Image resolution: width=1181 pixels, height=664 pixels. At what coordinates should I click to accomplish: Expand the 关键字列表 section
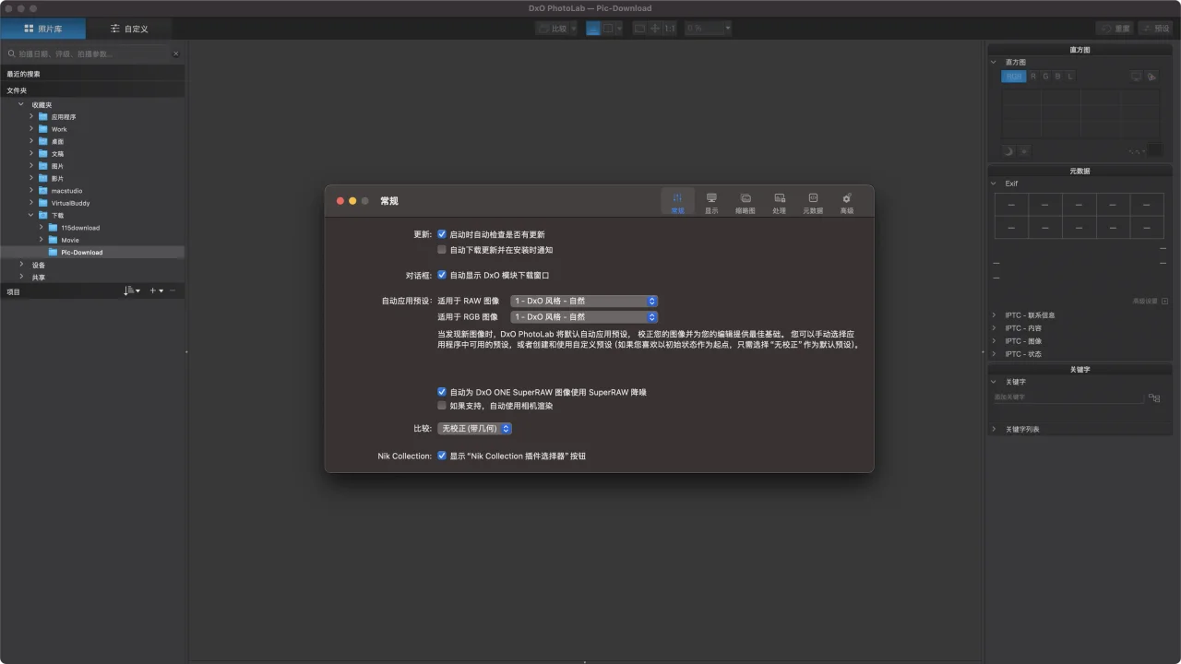[x=994, y=429]
